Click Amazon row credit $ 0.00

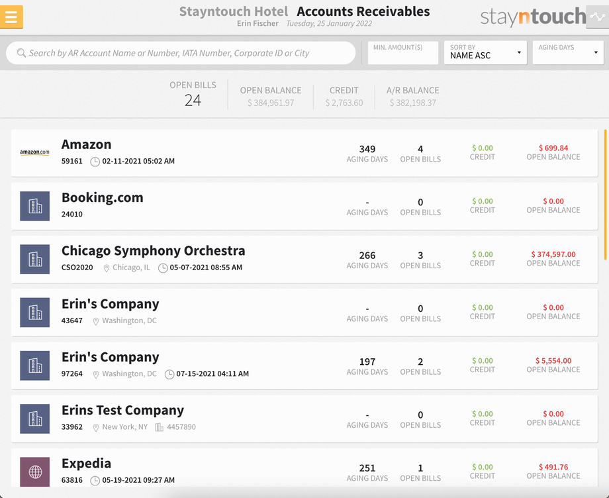pos(483,148)
